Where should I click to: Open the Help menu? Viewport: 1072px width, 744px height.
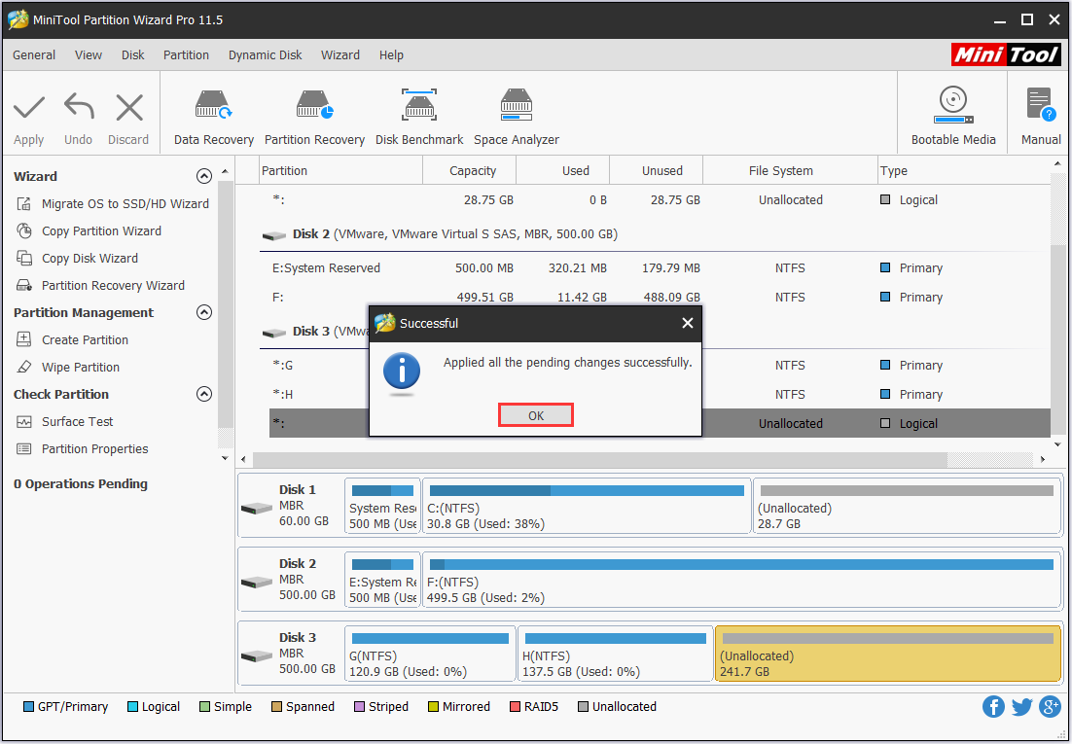tap(391, 55)
